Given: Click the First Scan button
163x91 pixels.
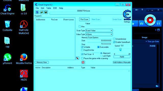Looking at the screenshot, I should [84, 19].
